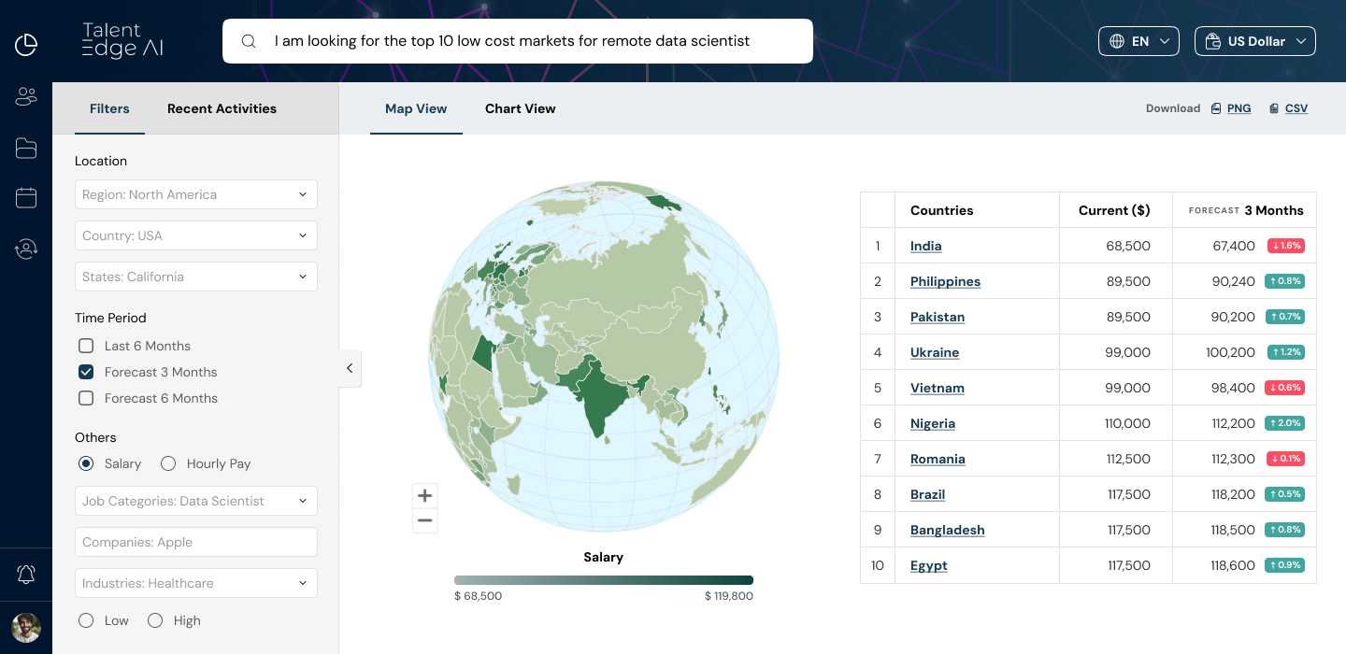1346x654 pixels.
Task: Click the Companies: Apple input field
Action: [196, 542]
